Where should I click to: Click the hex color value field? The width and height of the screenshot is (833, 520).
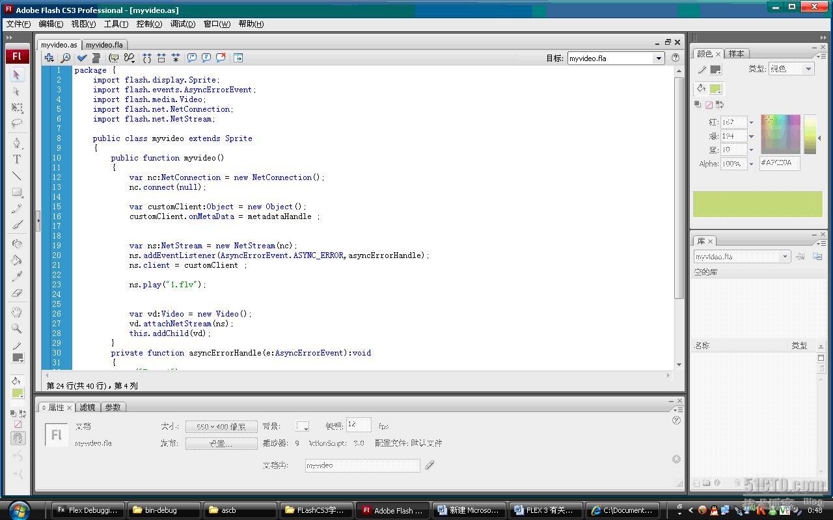tap(780, 163)
